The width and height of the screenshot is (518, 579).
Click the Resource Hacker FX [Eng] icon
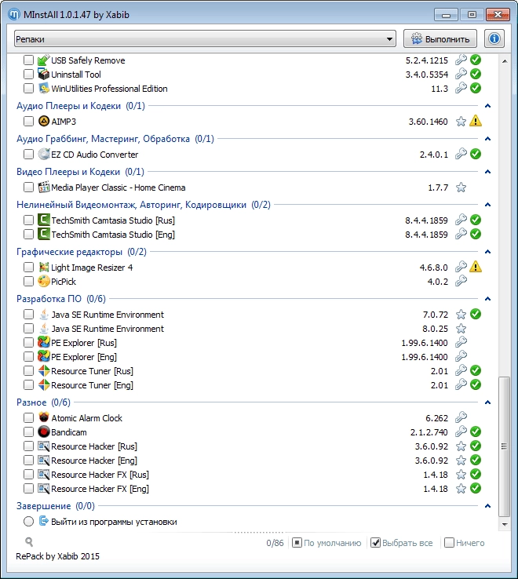(x=44, y=489)
